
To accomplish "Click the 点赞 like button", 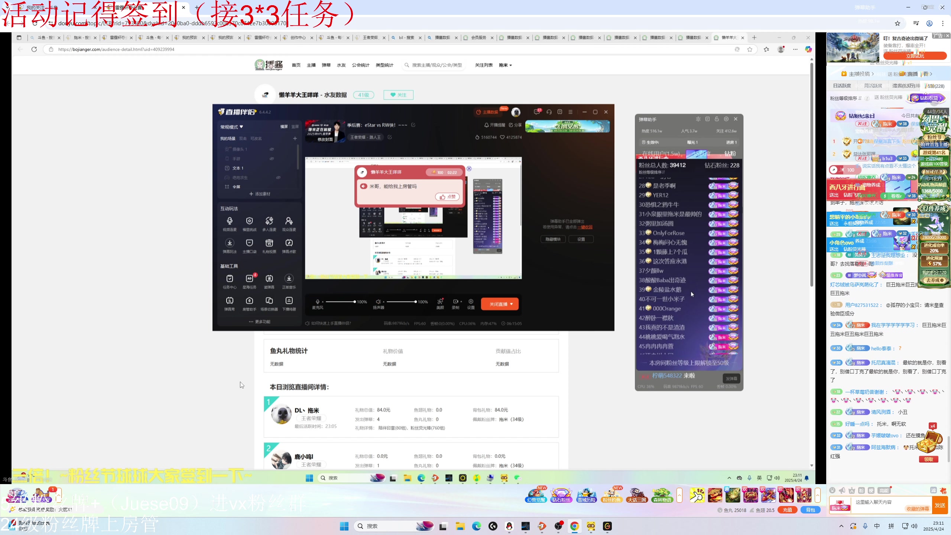I will (447, 197).
